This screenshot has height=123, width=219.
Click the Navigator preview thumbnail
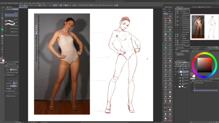coord(204,27)
